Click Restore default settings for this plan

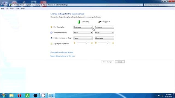click(x=63, y=56)
